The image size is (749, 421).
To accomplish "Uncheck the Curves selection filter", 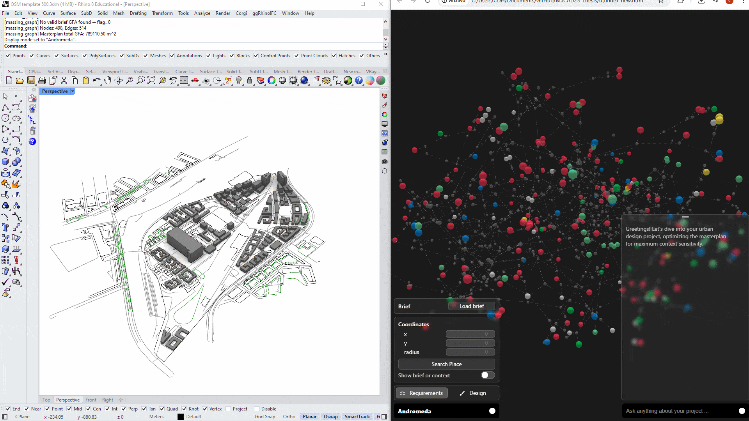I will [x=32, y=56].
